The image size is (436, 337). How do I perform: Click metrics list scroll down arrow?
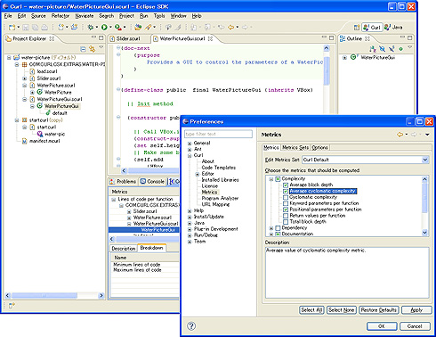(x=425, y=233)
